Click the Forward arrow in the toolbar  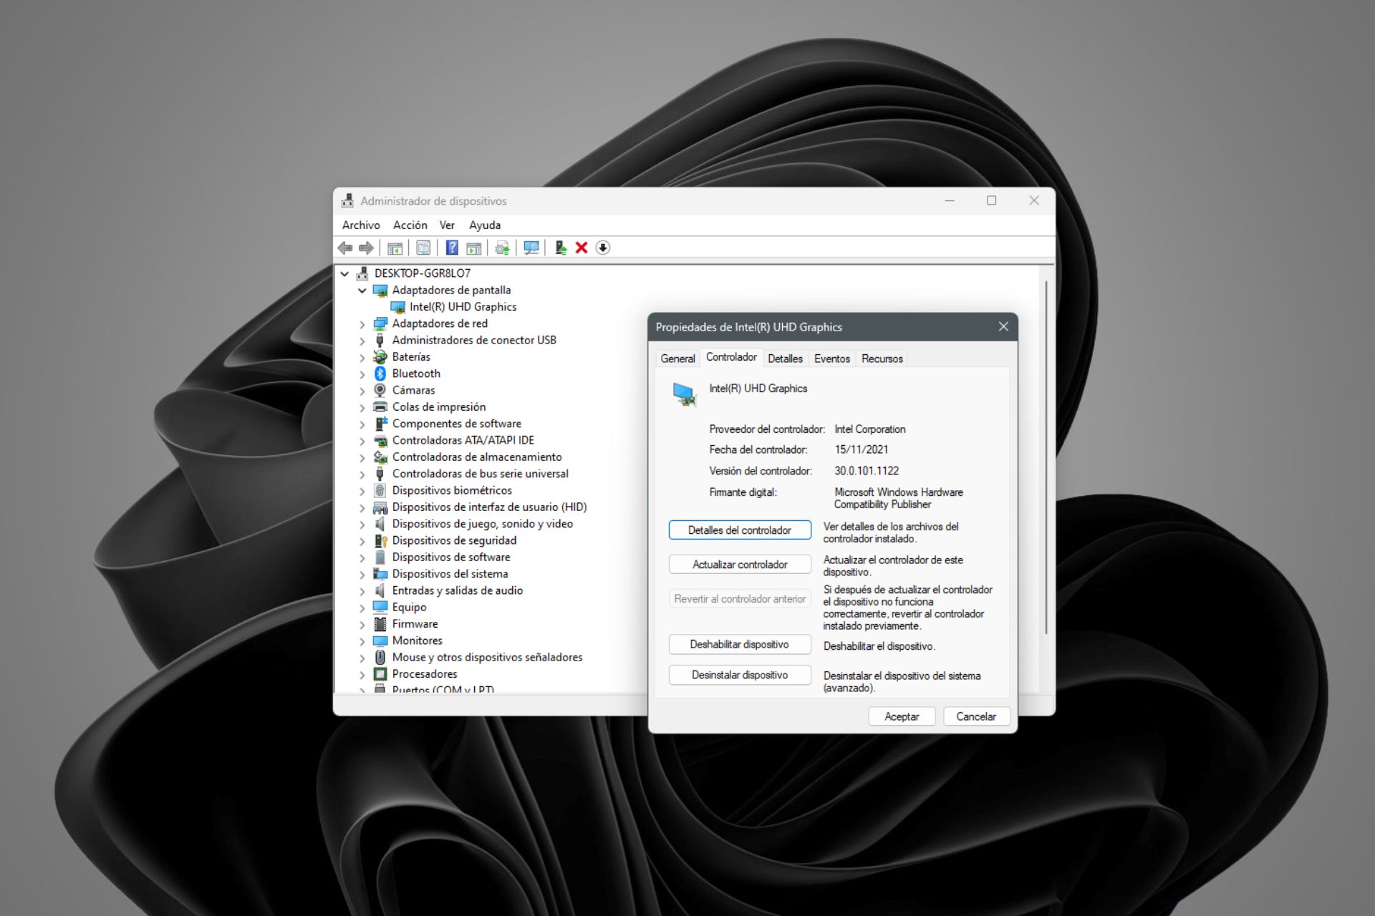coord(366,248)
